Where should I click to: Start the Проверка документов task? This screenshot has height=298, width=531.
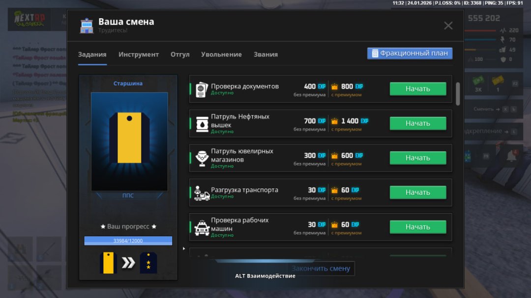(x=418, y=89)
